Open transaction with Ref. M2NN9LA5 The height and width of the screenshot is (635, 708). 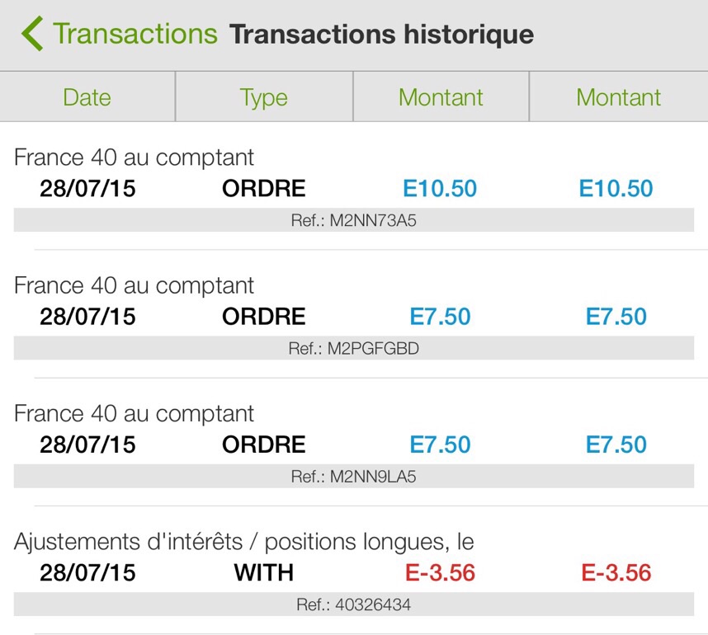(353, 477)
